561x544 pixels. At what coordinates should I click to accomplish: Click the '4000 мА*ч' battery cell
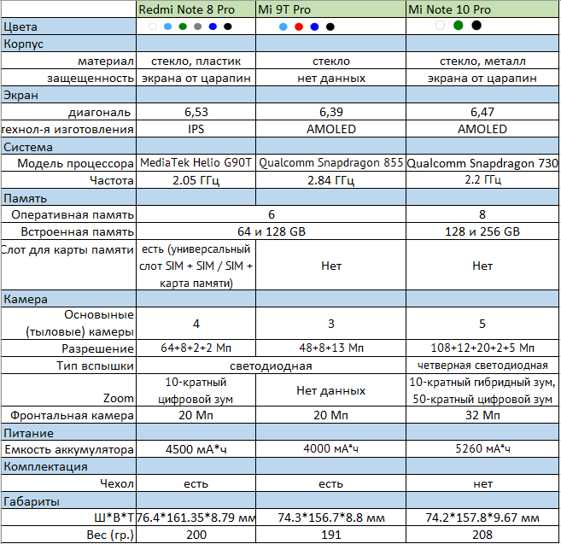coord(331,449)
